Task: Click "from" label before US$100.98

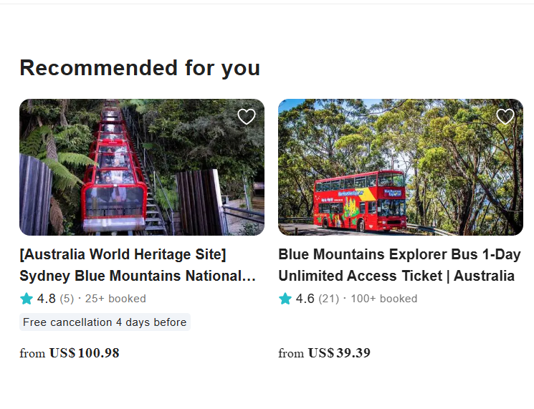Action: point(32,353)
